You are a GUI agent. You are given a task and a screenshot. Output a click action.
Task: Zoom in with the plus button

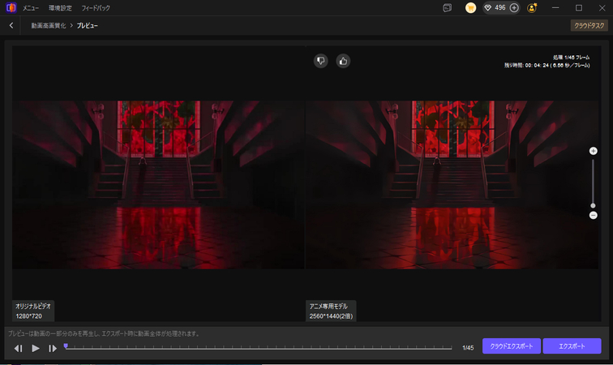[x=593, y=151]
